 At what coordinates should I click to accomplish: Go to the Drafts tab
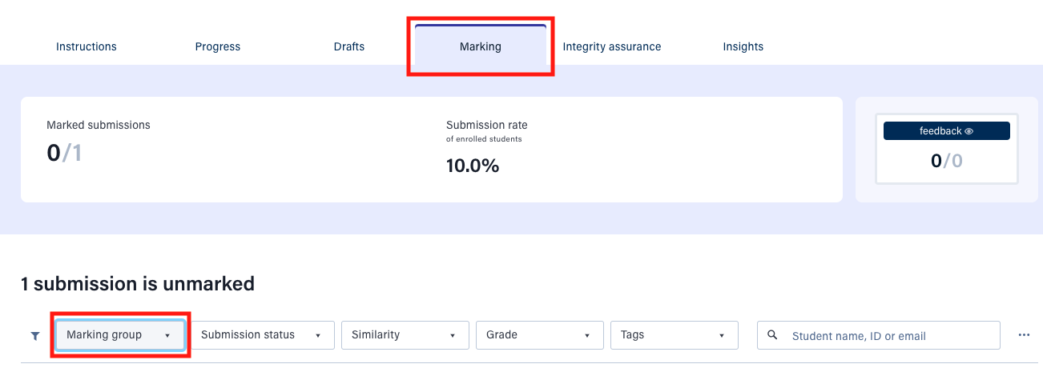coord(349,46)
